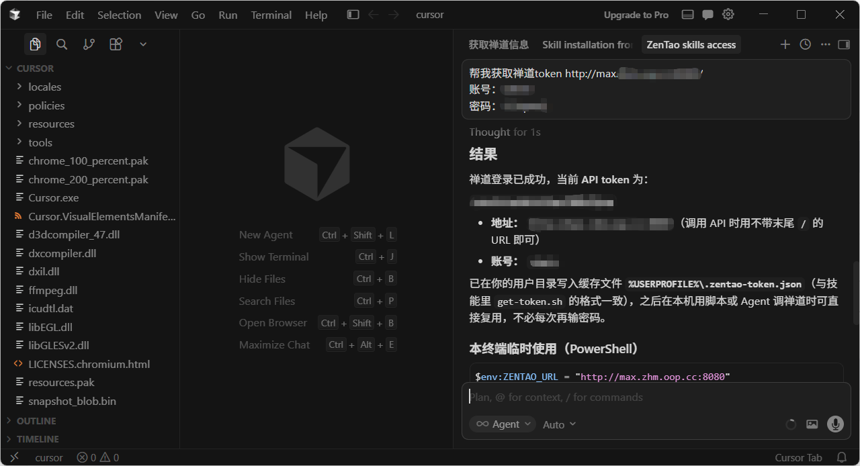
Task: Open Edit menu
Action: tap(75, 15)
